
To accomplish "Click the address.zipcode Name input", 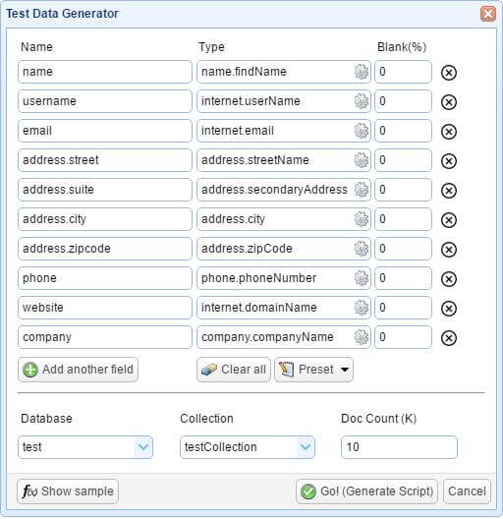I will [x=105, y=249].
